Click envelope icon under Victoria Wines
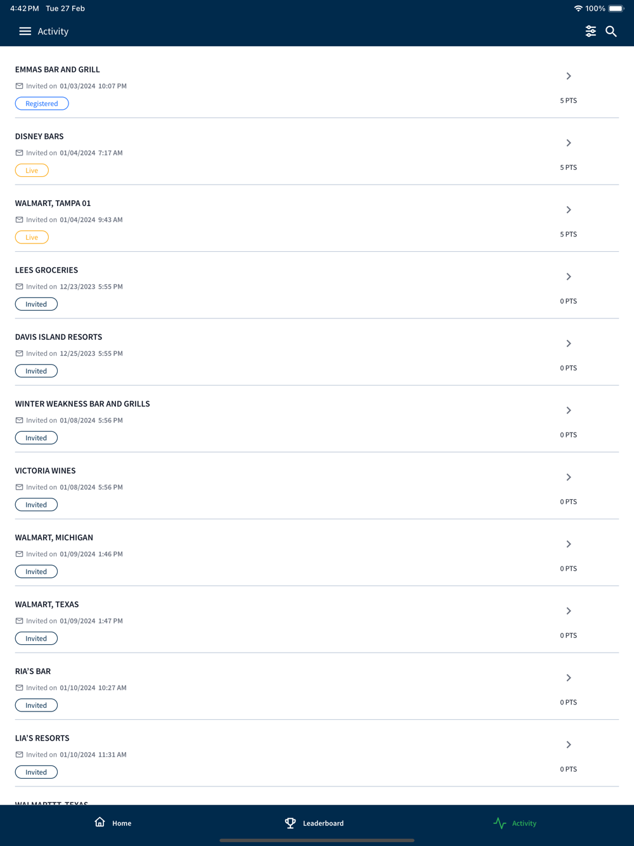Screen dimensions: 634x846 pyautogui.click(x=19, y=487)
